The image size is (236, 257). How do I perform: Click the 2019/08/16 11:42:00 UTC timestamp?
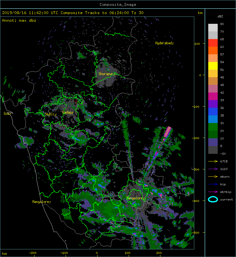30,13
